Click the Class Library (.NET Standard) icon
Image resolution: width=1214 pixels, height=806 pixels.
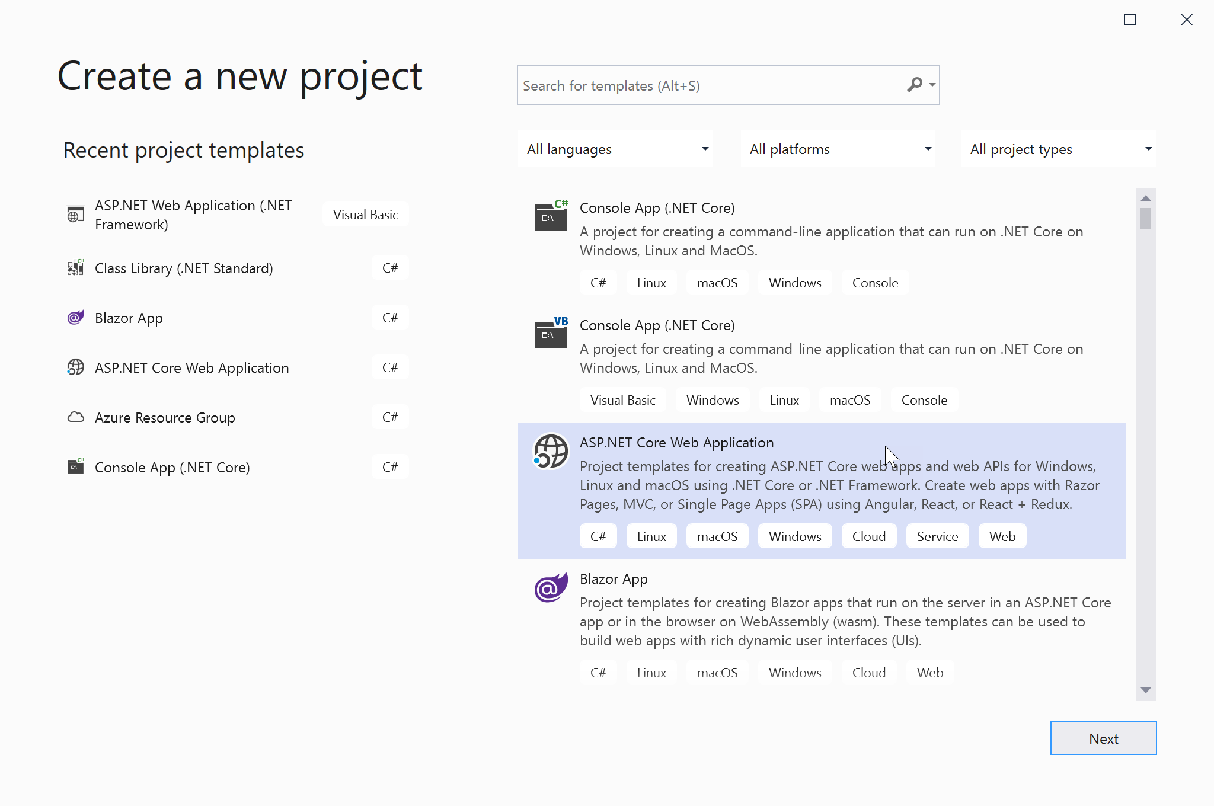[75, 267]
